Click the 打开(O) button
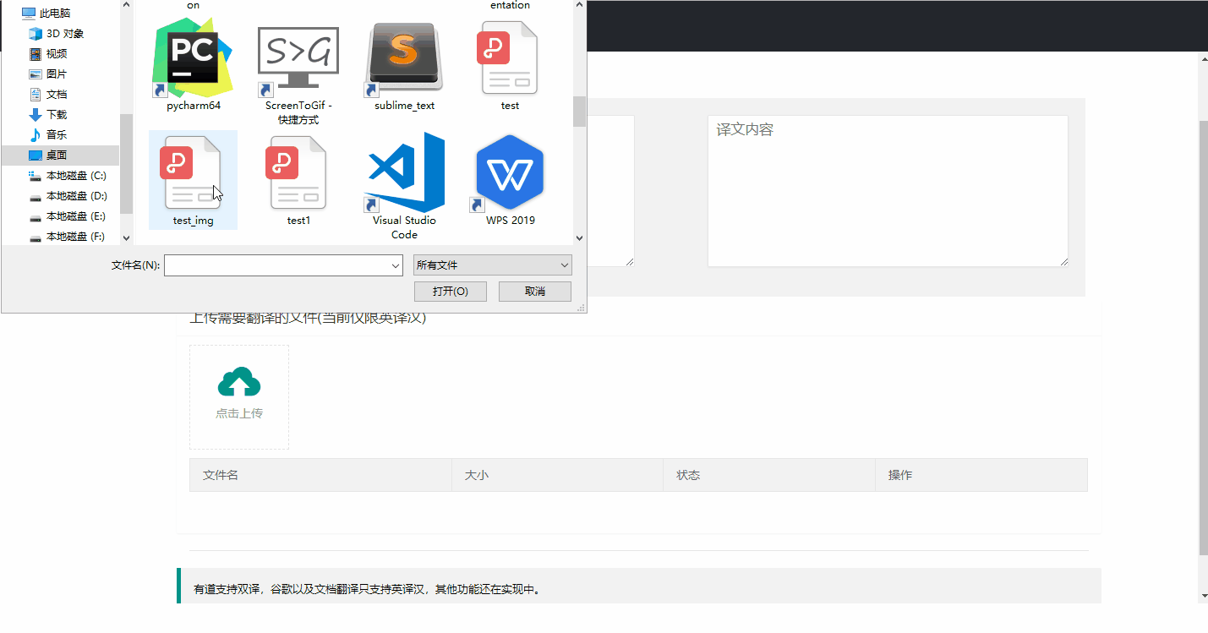 [x=451, y=292]
